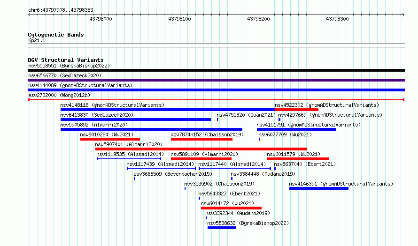Click the red dgv7874n152 variant bar

pyautogui.click(x=202, y=139)
